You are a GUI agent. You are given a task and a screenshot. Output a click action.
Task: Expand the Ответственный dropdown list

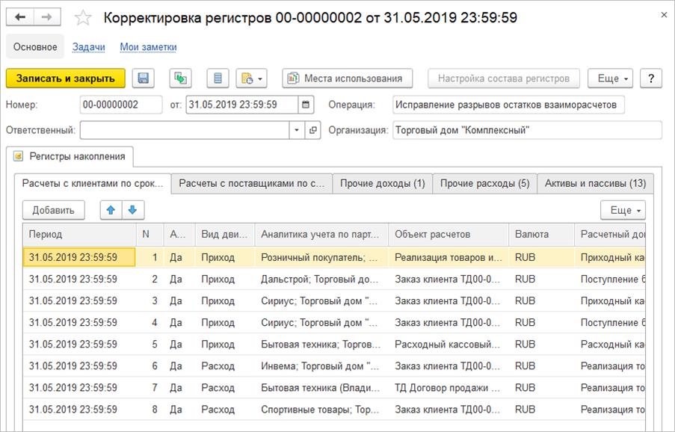pyautogui.click(x=297, y=130)
